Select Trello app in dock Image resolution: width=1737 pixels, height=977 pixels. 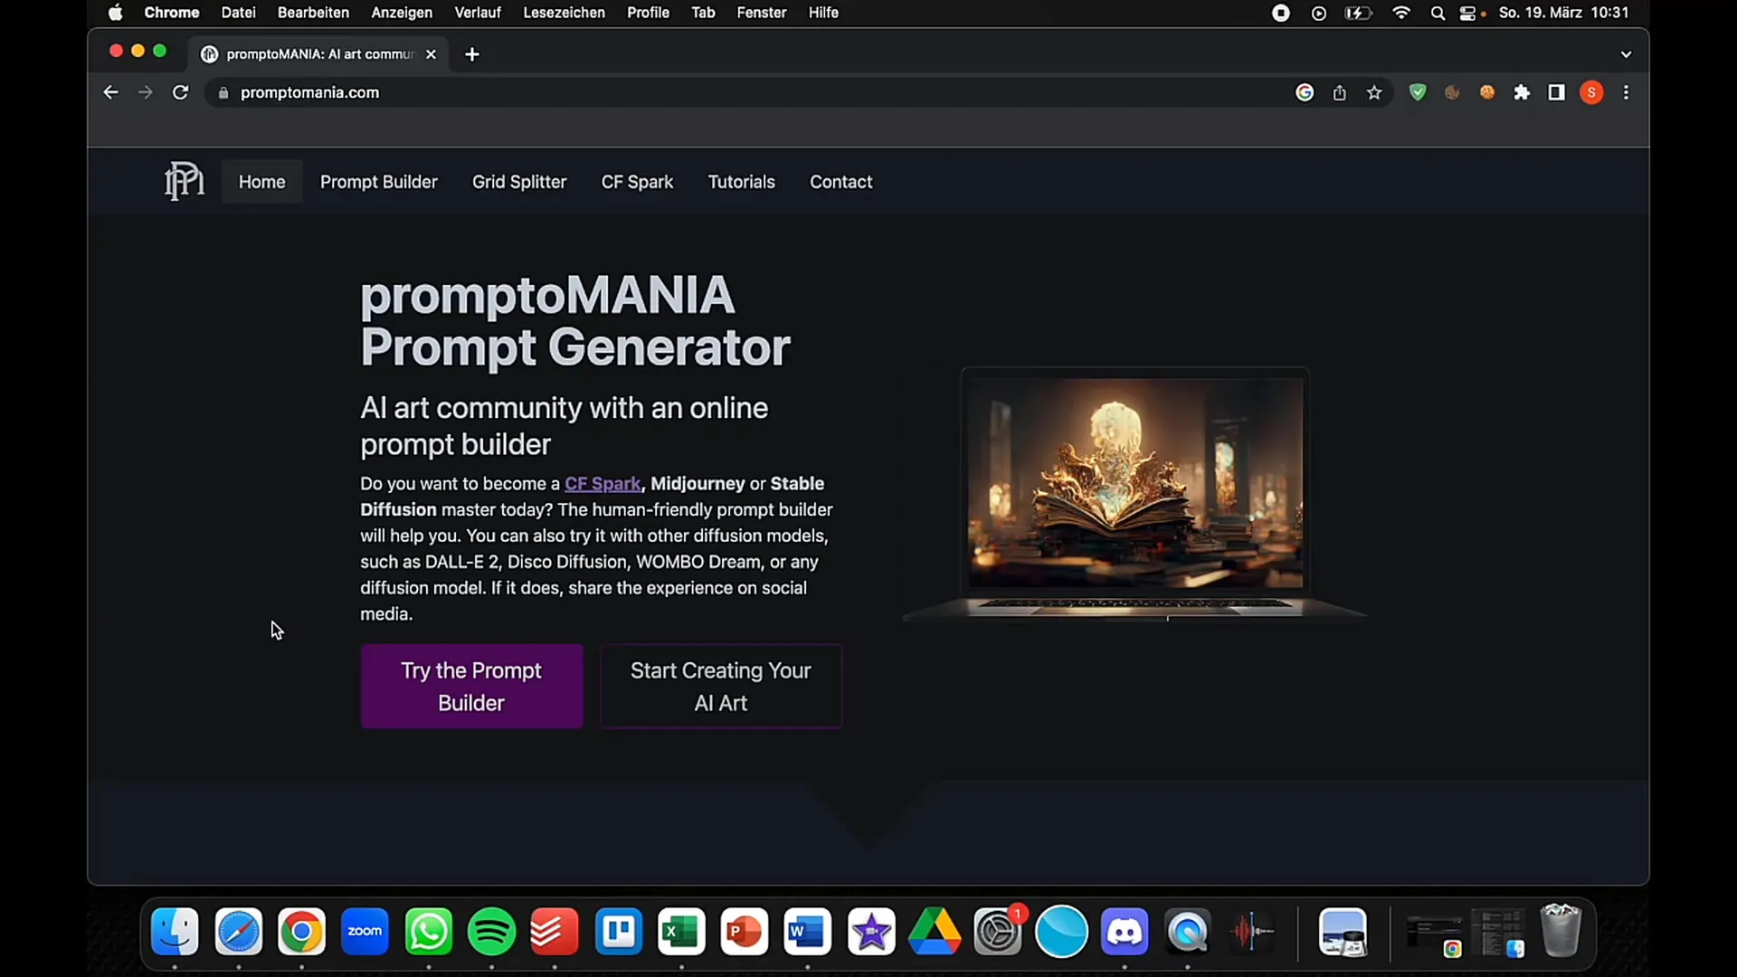click(618, 932)
